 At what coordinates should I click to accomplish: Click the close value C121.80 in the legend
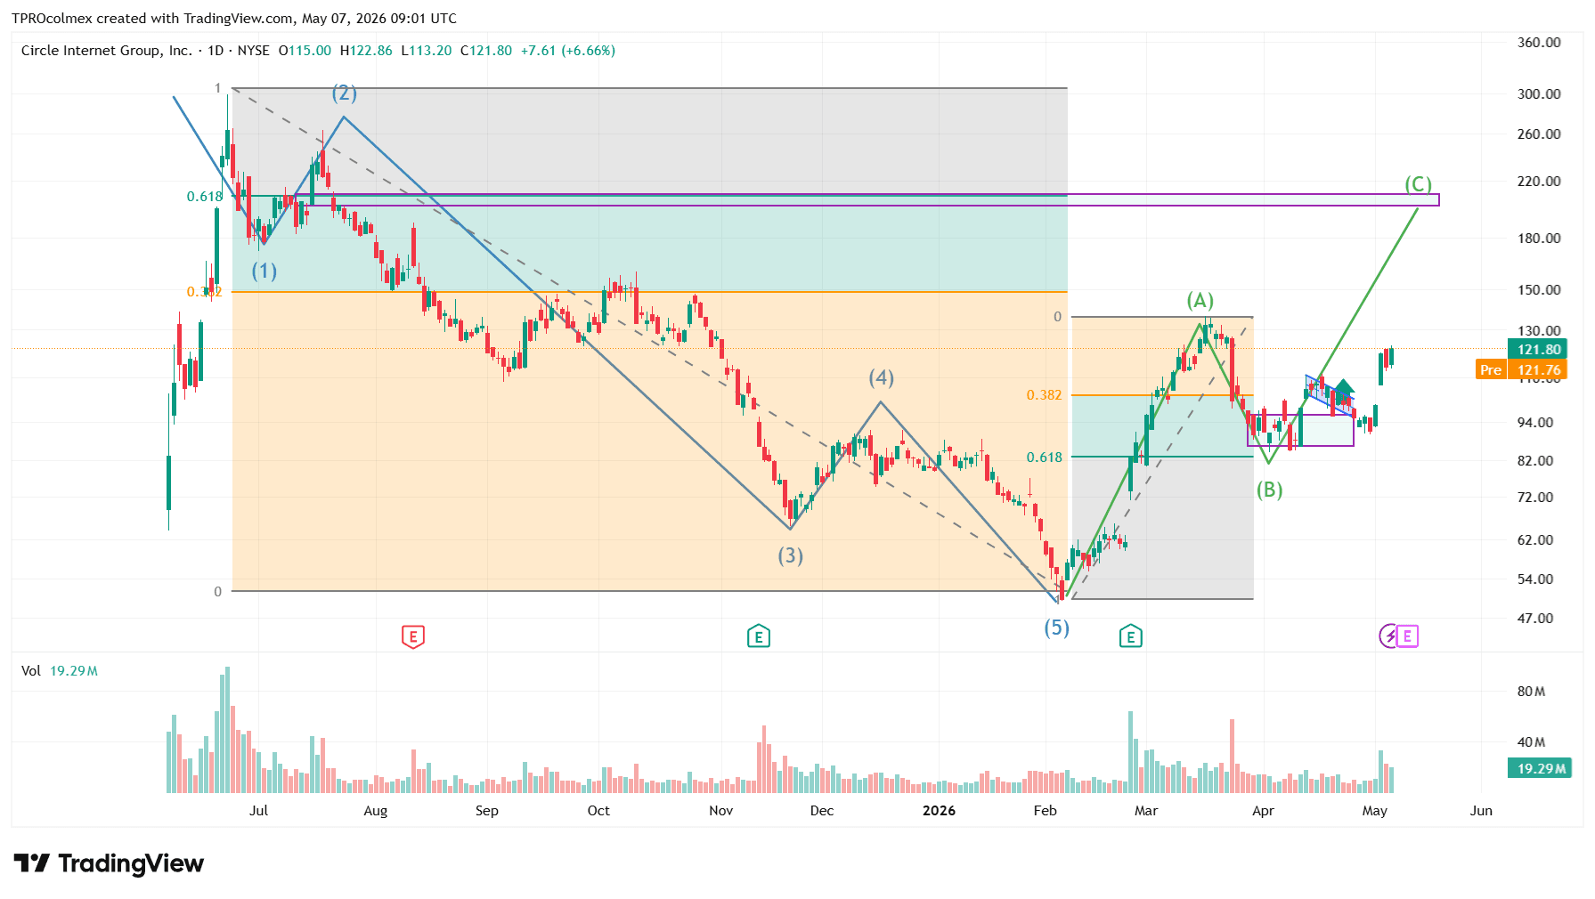click(486, 51)
